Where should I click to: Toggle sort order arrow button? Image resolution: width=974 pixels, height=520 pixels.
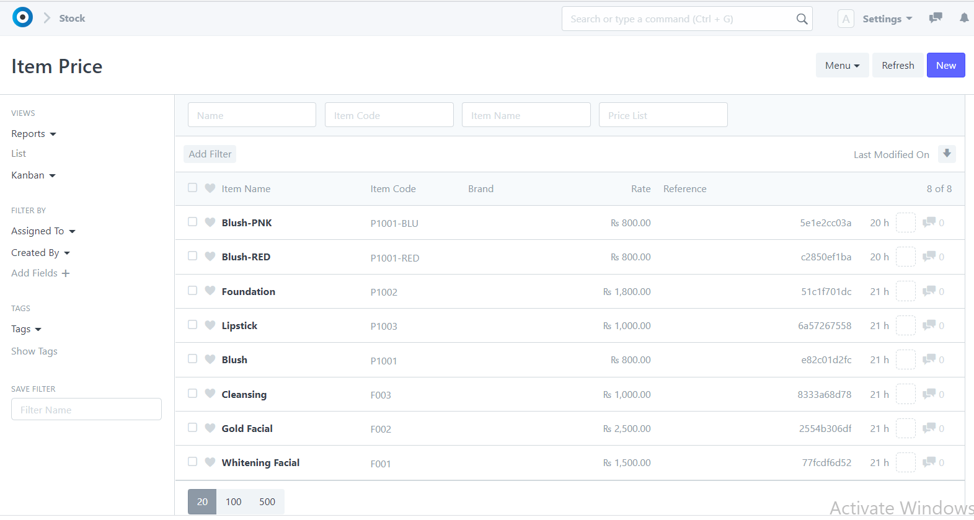[x=947, y=154]
